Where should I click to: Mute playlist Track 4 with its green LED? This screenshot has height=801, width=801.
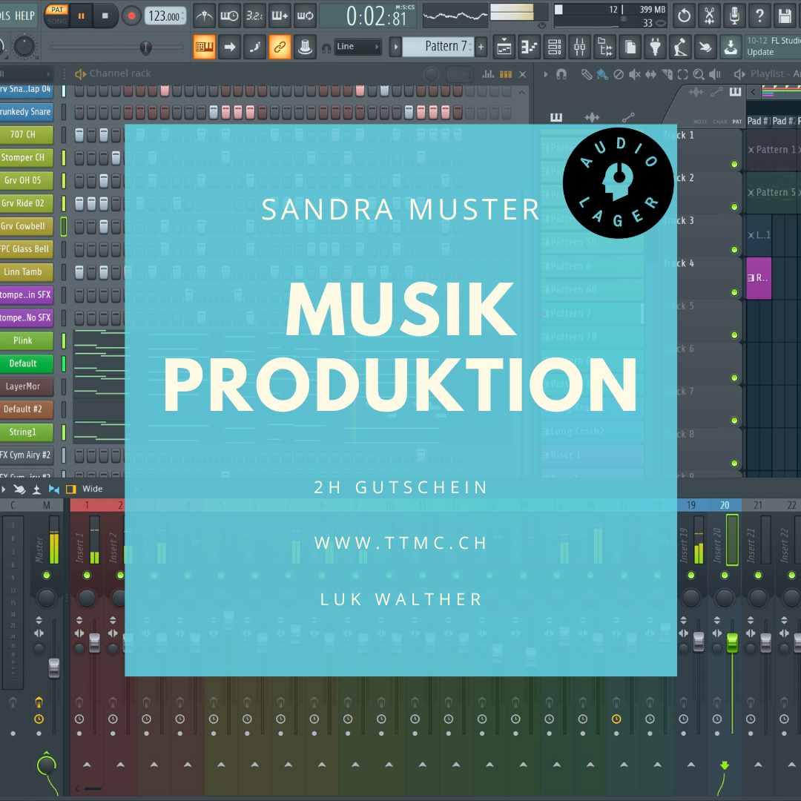pyautogui.click(x=734, y=292)
